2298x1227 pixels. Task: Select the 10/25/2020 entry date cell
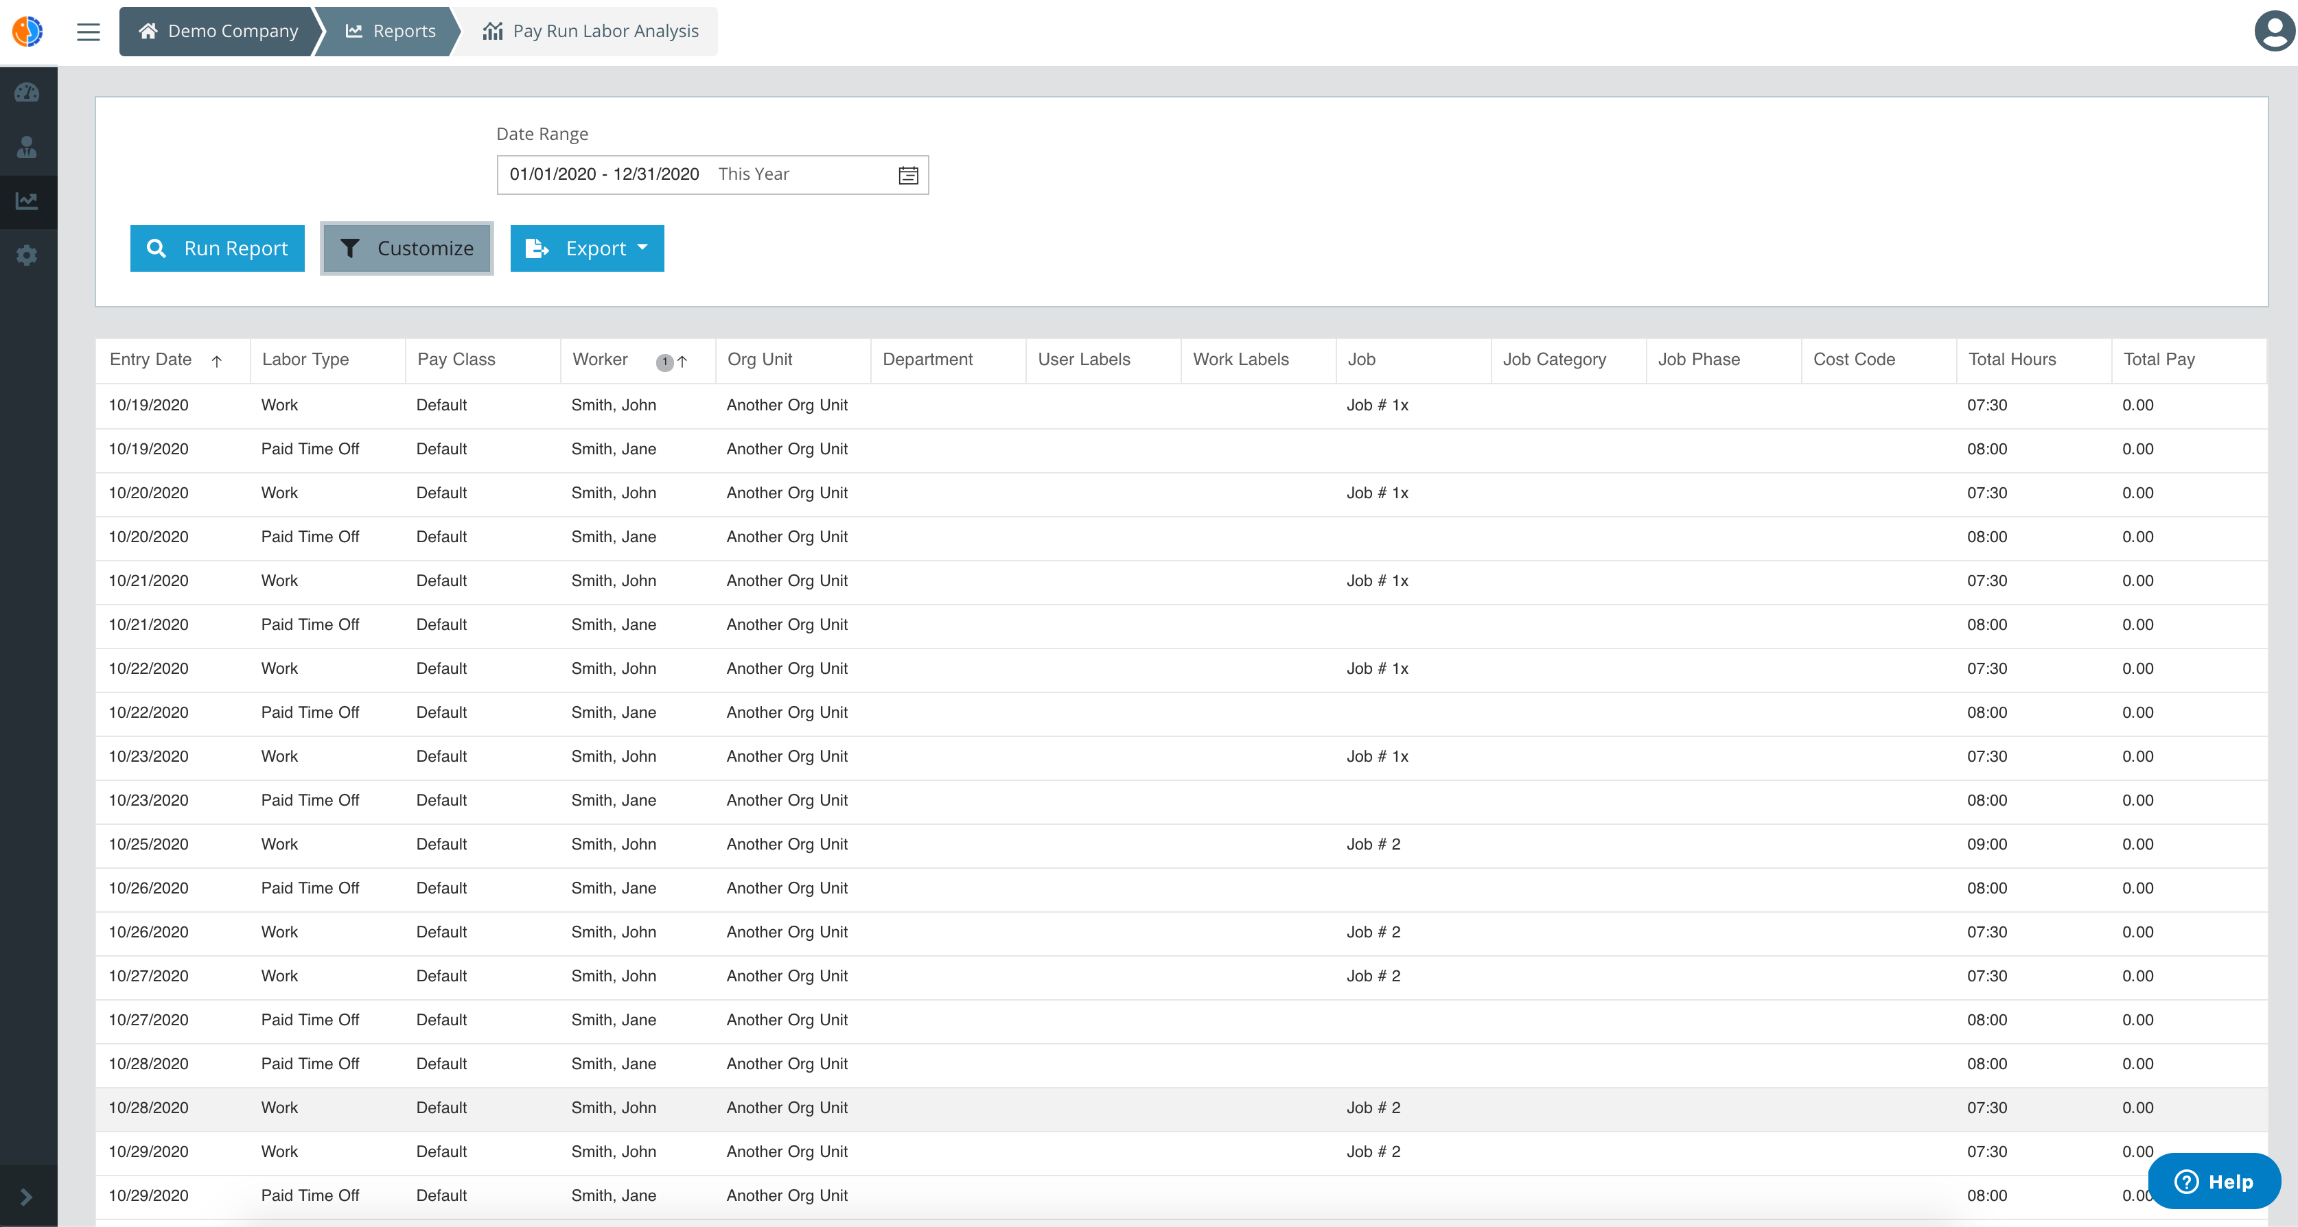(148, 845)
